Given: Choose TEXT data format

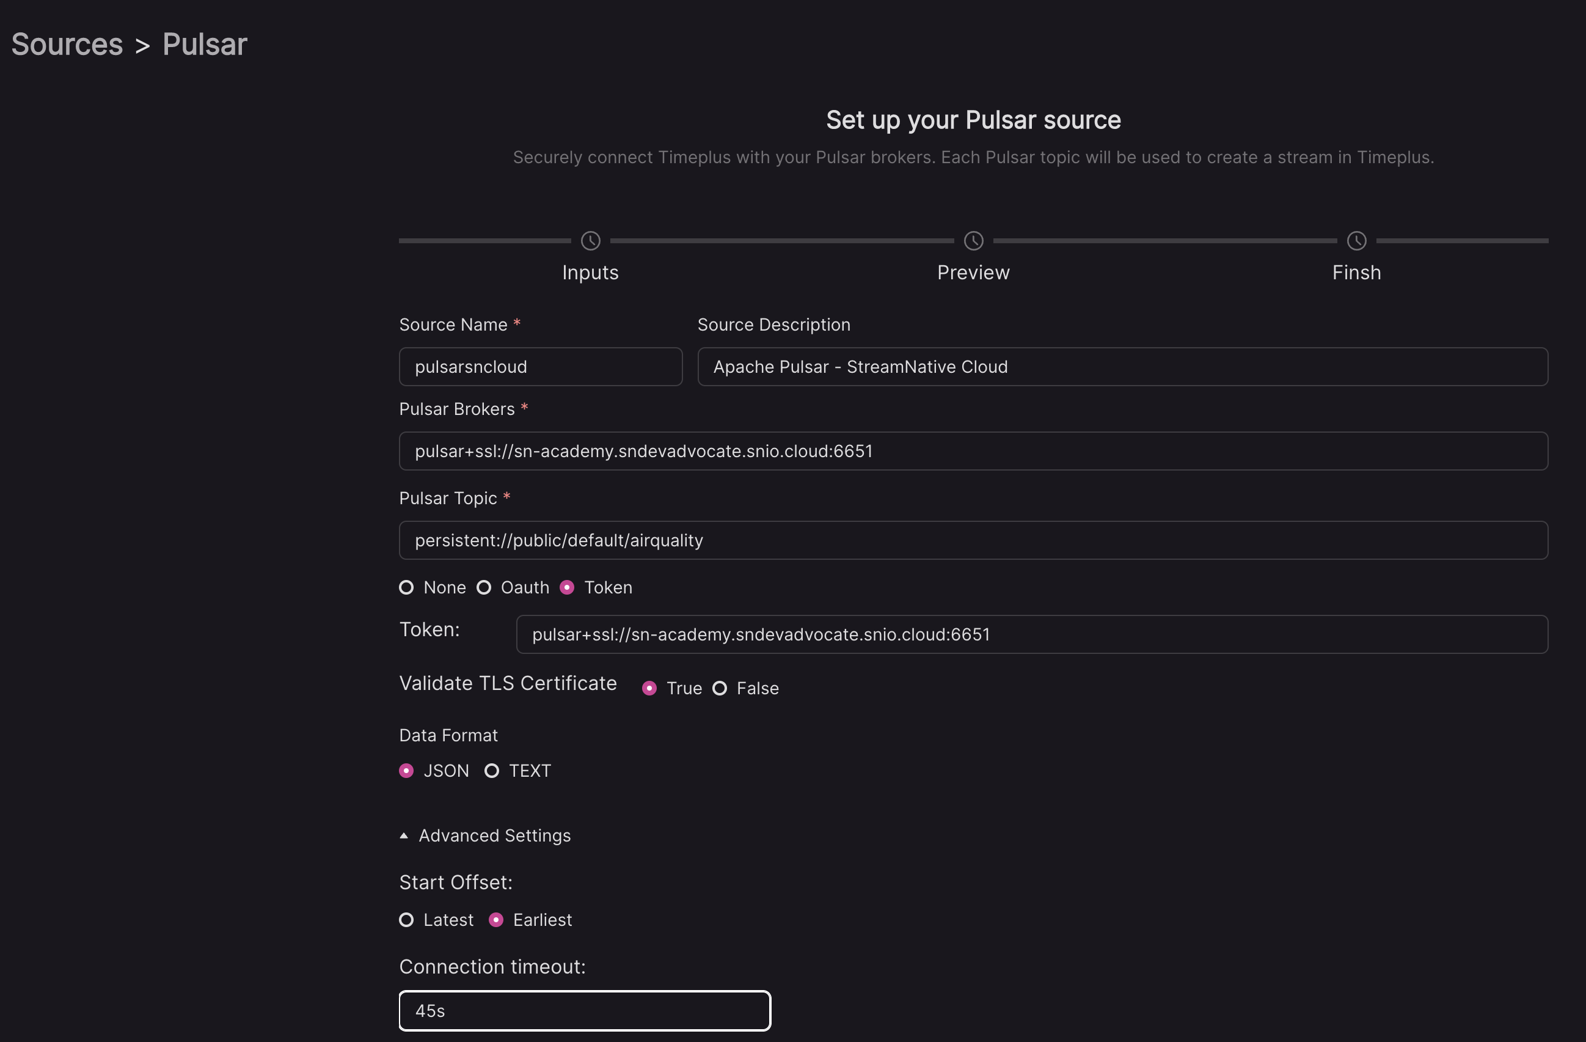Looking at the screenshot, I should pos(492,771).
